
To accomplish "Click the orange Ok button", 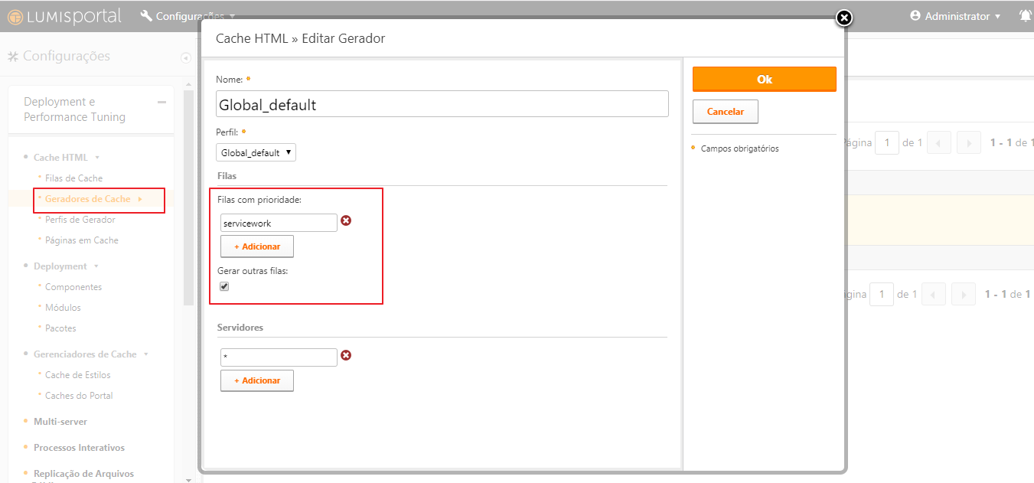I will pyautogui.click(x=764, y=80).
